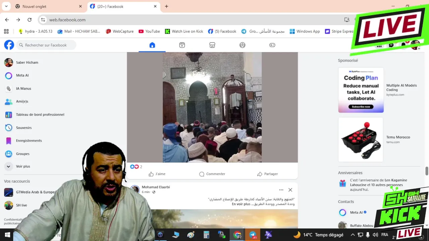Open YouTube bookmark

tap(149, 31)
